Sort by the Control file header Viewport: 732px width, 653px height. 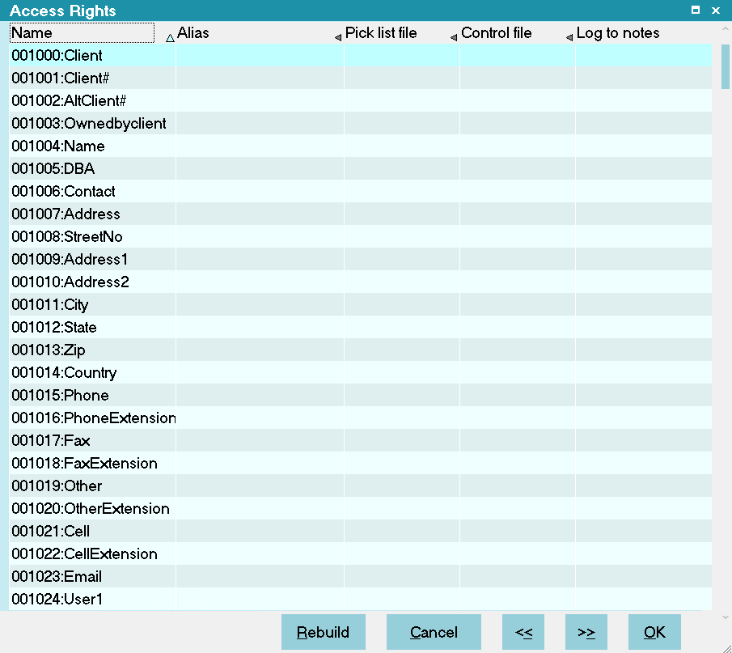point(517,32)
